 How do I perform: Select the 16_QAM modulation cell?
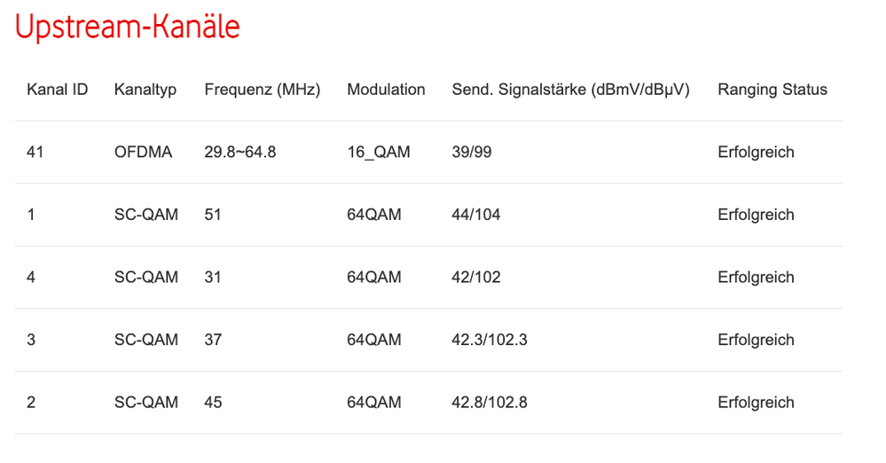pos(379,153)
